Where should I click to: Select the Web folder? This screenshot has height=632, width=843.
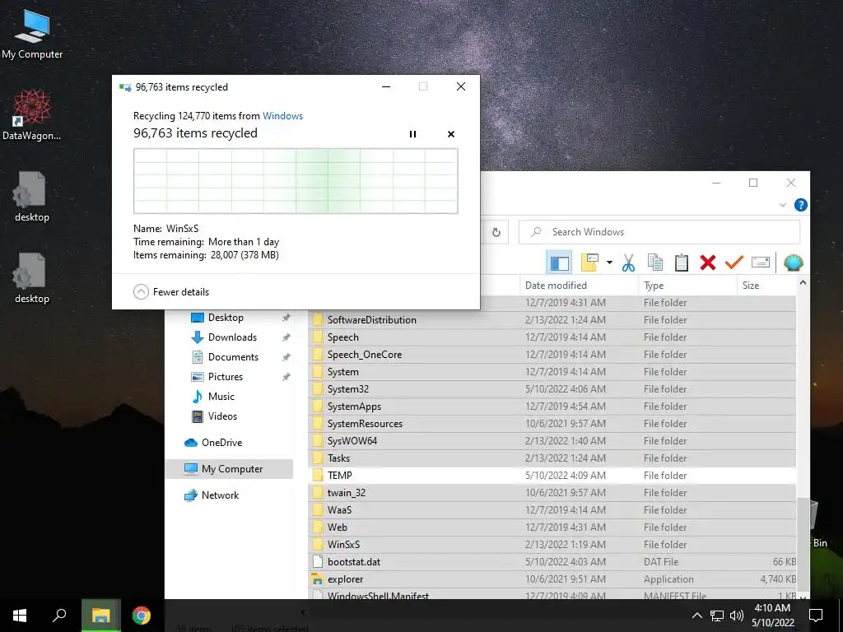[553, 527]
